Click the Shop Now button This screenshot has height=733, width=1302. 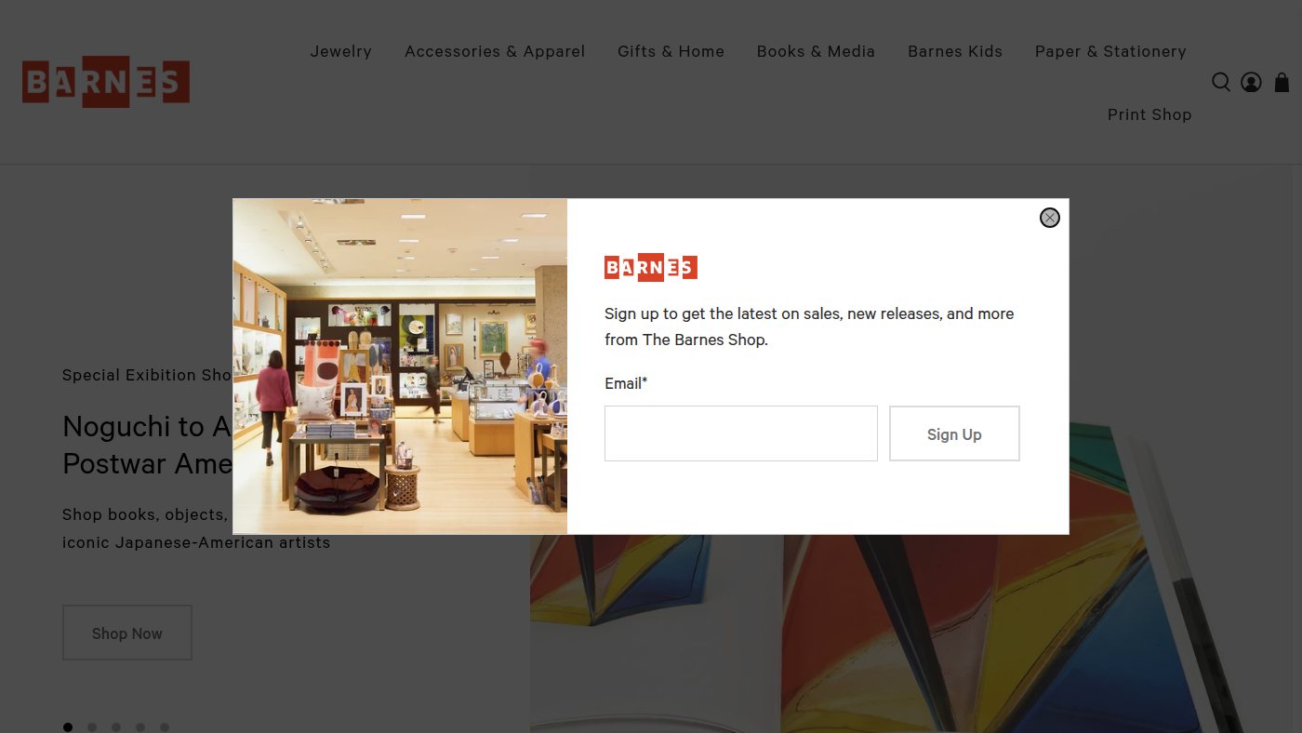[127, 633]
